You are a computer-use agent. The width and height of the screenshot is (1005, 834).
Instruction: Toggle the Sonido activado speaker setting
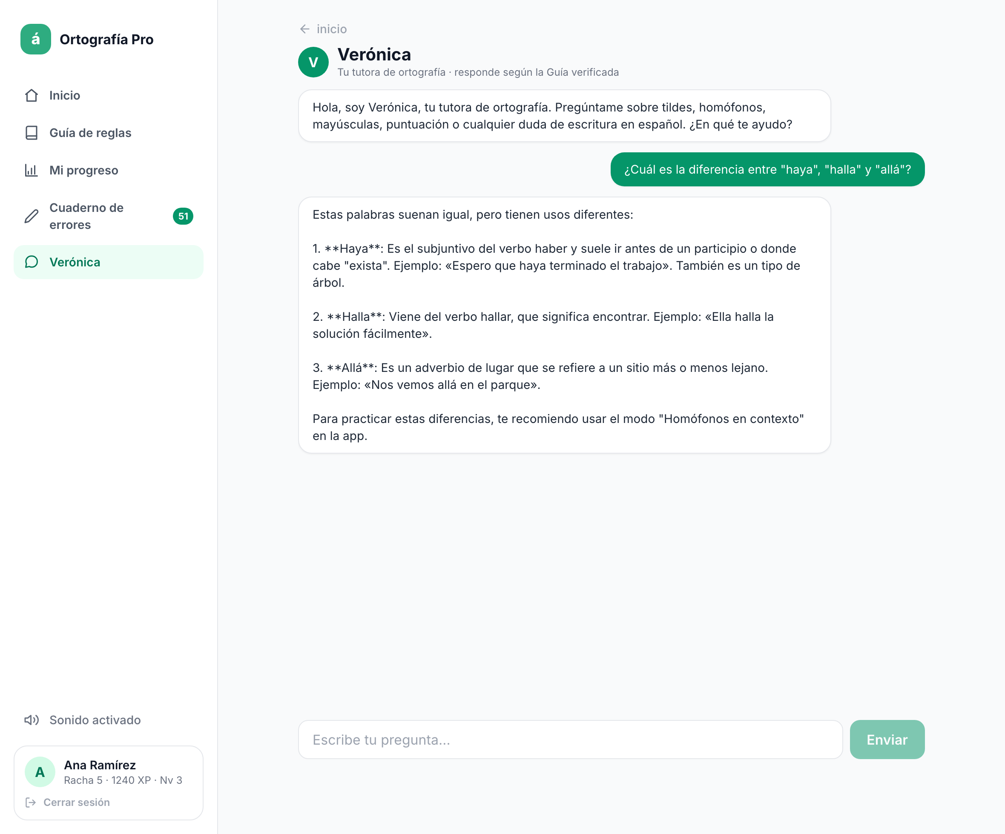(82, 720)
